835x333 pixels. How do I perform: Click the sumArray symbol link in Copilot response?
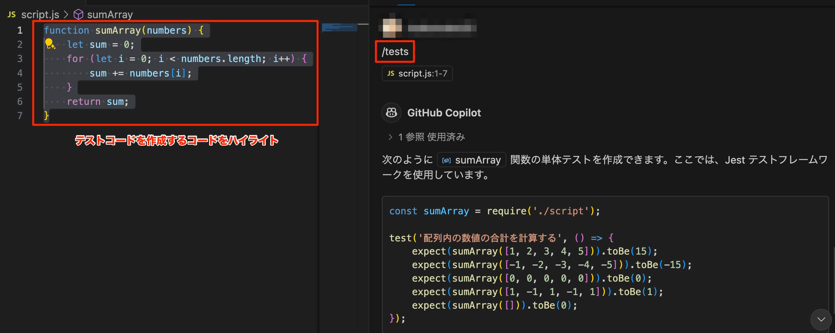point(477,160)
